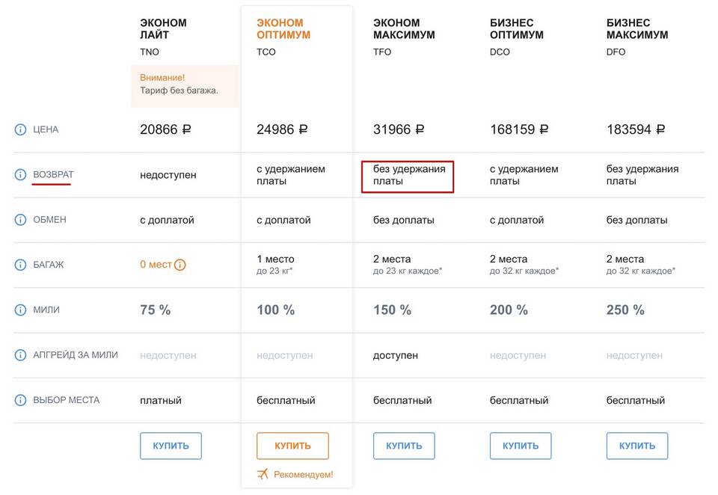Screen dimensions: 718x495
Task: Click the 183594 ₽ price
Action: click(636, 129)
